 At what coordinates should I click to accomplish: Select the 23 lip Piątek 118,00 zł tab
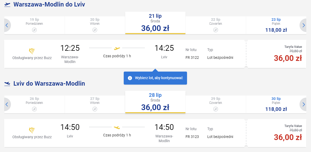pos(276,25)
